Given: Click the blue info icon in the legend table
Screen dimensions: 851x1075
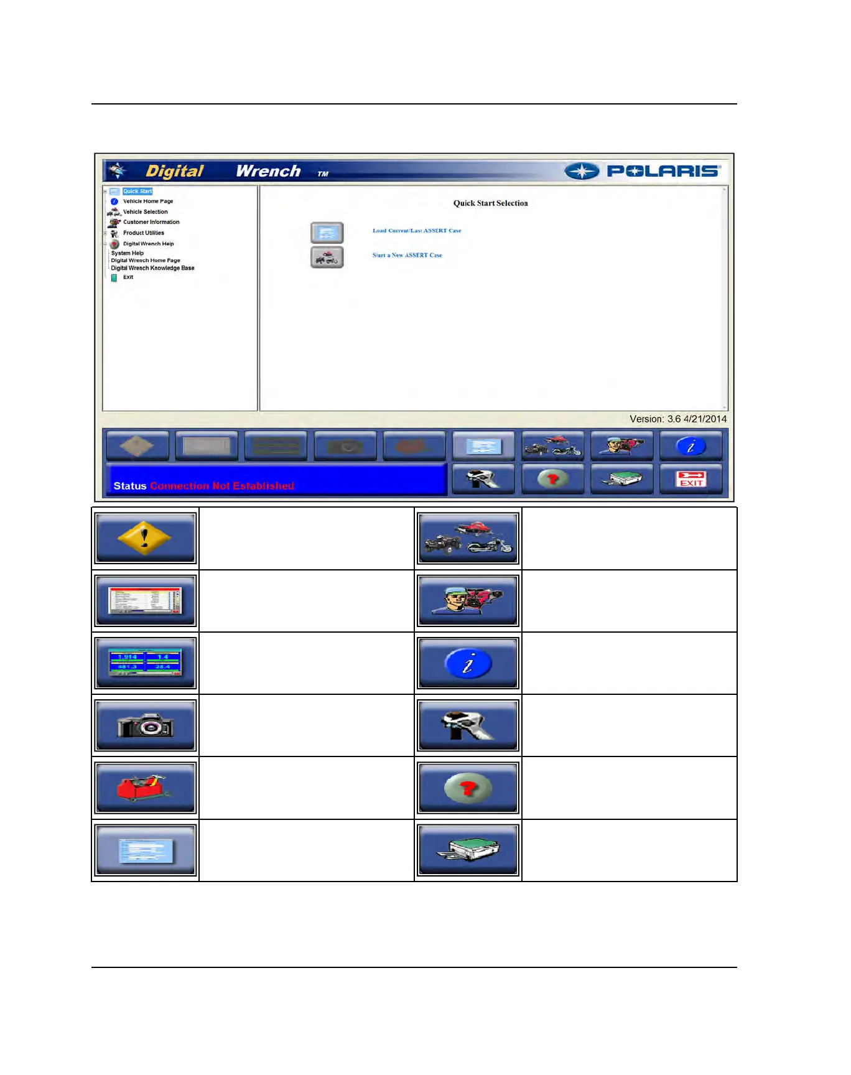Looking at the screenshot, I should (x=468, y=663).
